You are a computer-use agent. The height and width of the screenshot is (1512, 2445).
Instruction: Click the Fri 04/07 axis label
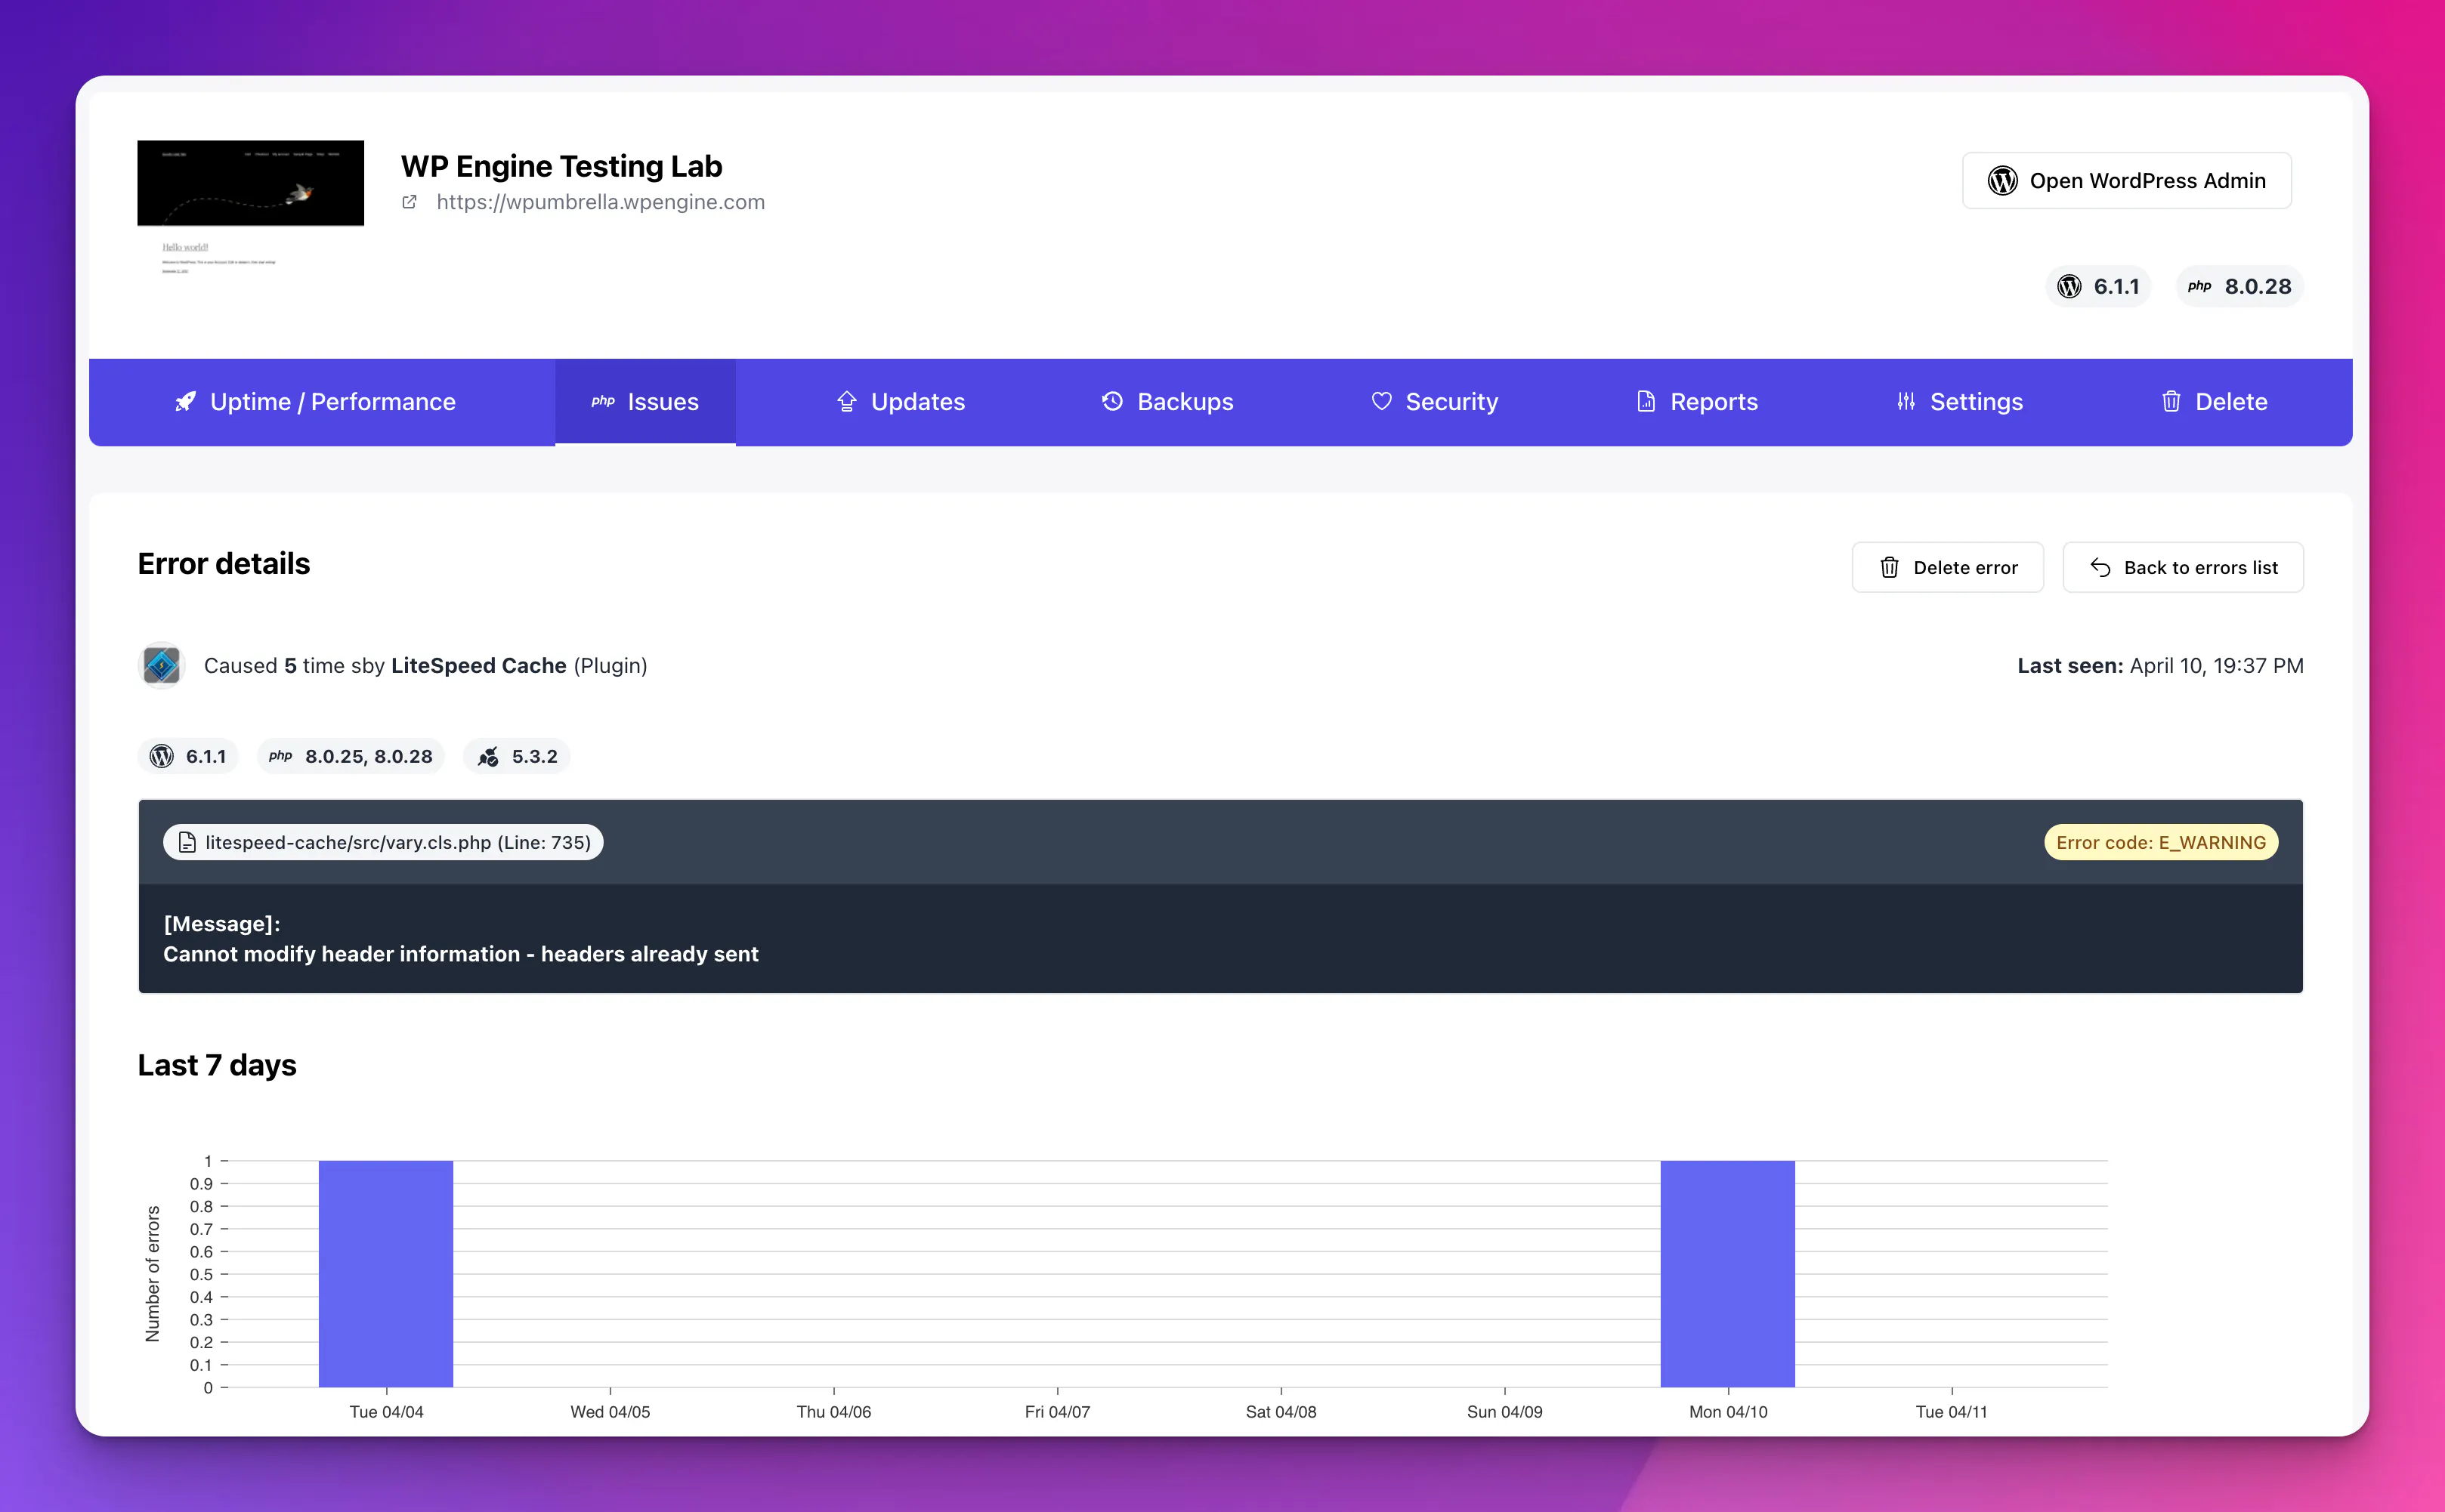(x=1058, y=1412)
